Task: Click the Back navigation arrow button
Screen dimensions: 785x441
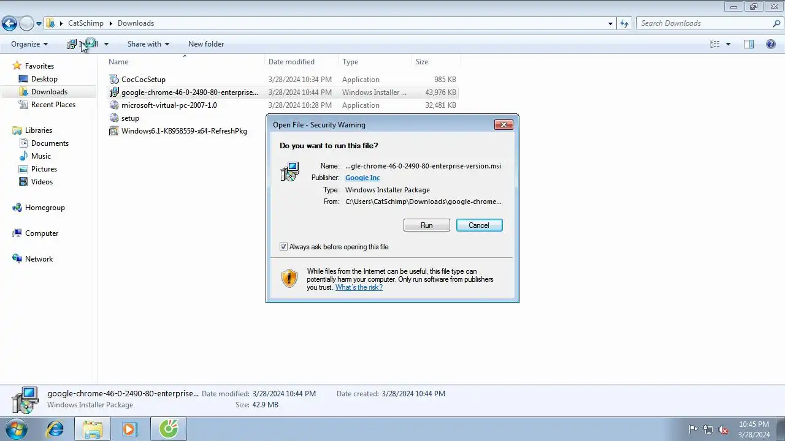Action: click(x=9, y=24)
